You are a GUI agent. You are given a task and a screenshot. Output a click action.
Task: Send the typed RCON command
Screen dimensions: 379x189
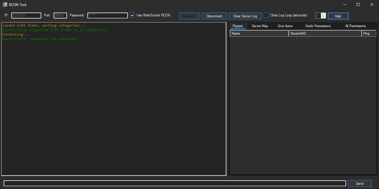[360, 183]
